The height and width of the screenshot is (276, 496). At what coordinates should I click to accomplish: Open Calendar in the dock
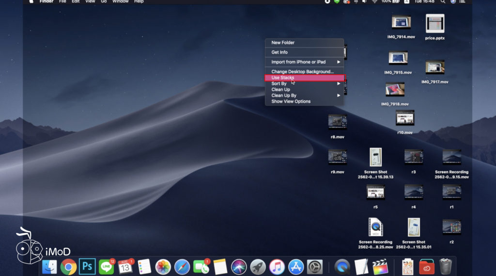point(125,267)
